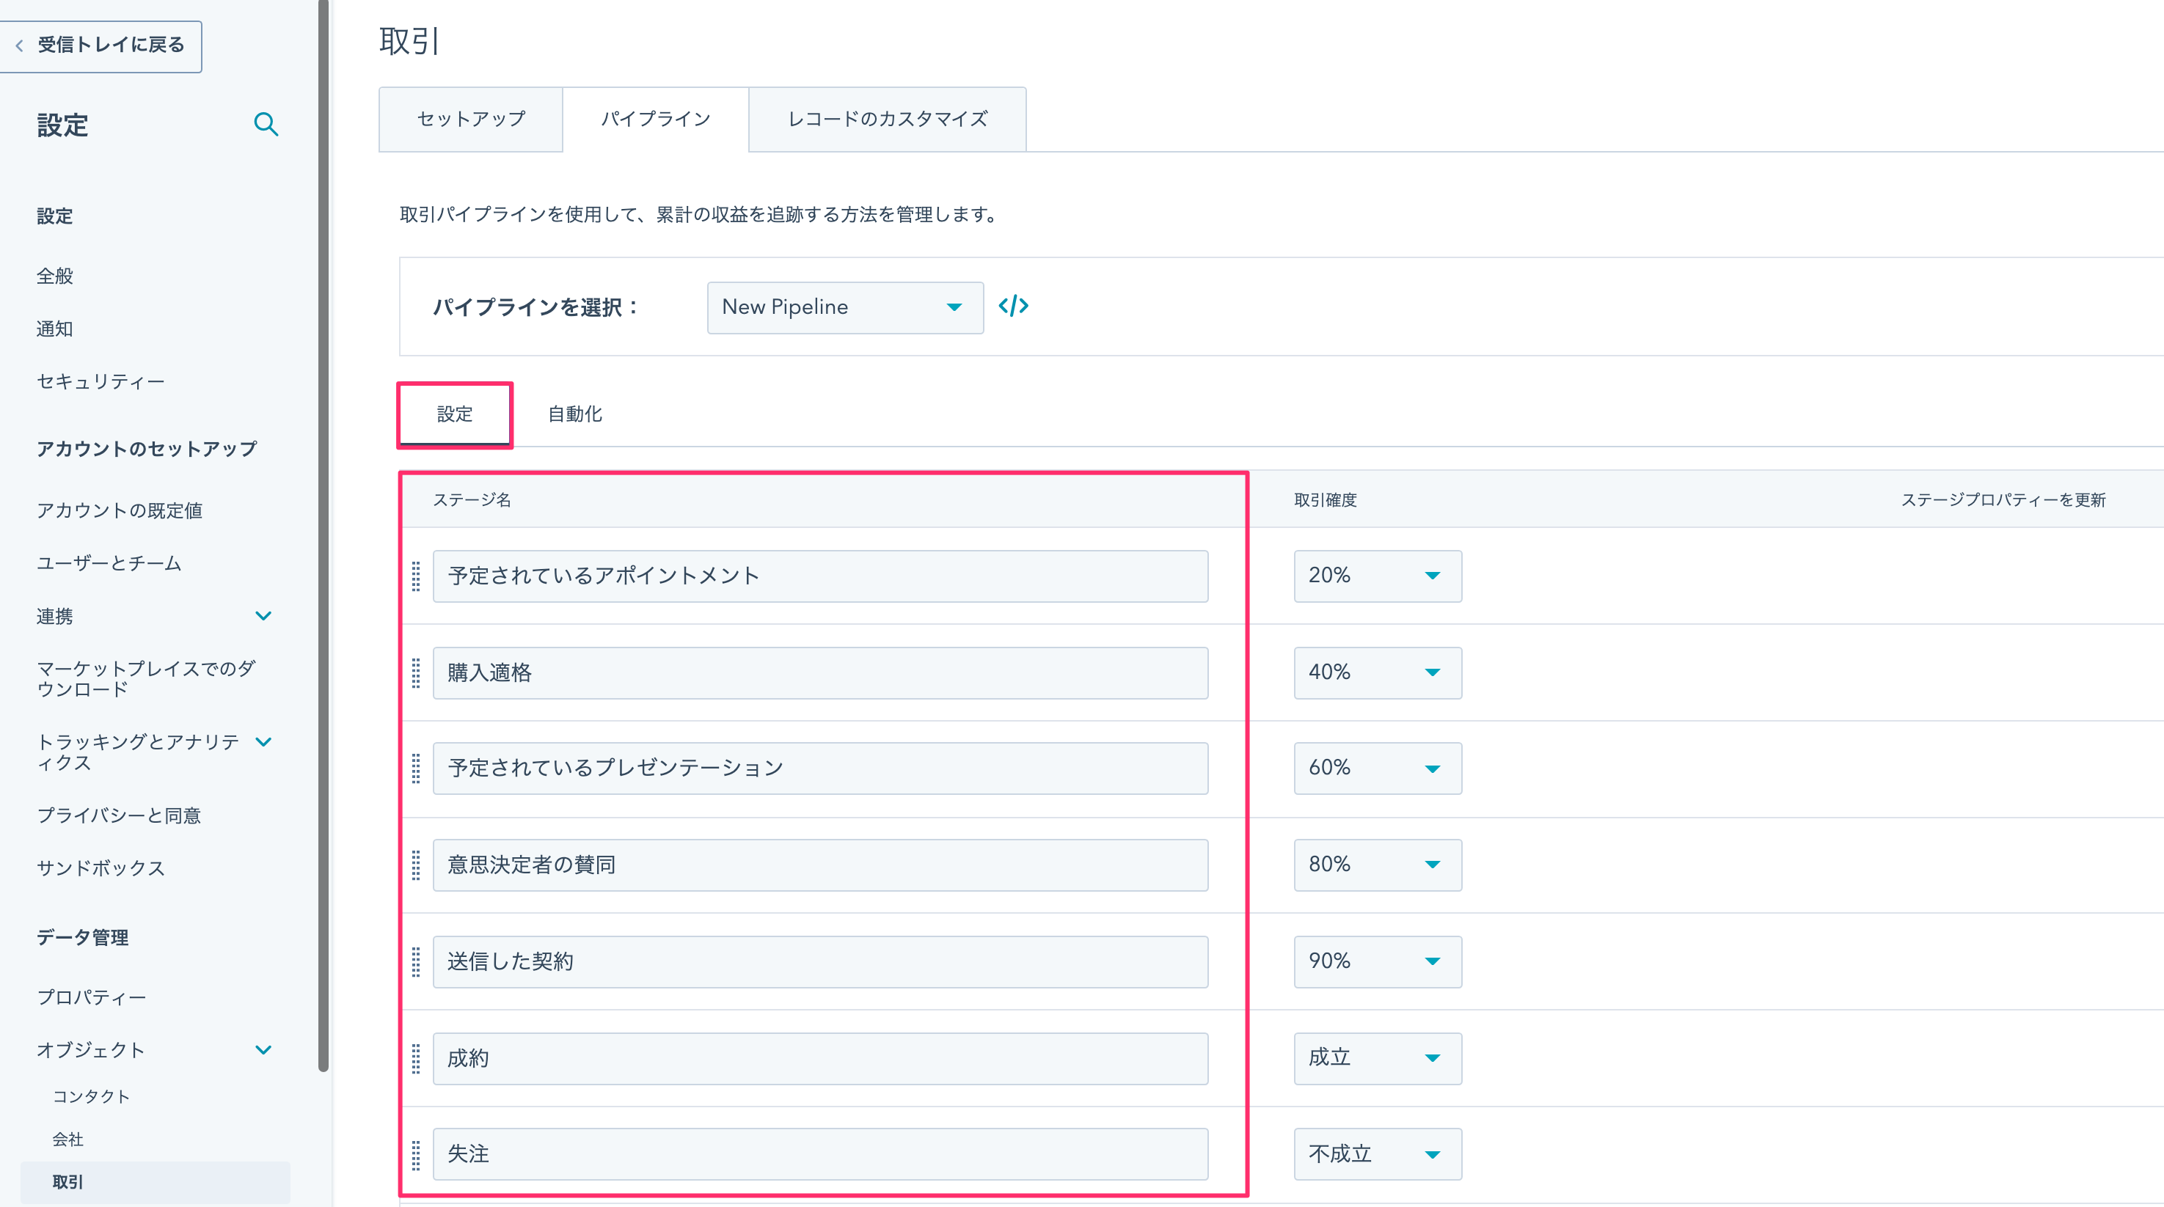Switch to the 自動化 sub-tab
The width and height of the screenshot is (2164, 1207).
(575, 414)
